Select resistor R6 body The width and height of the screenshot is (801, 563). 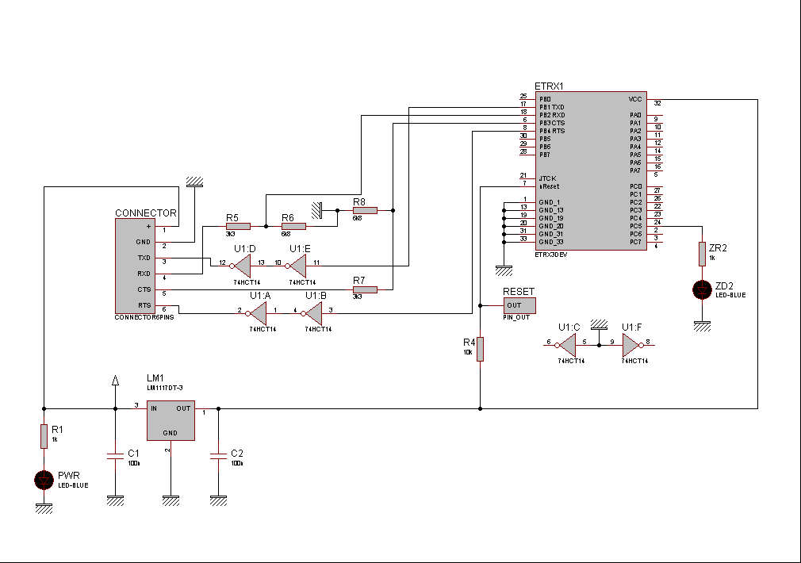tap(293, 226)
